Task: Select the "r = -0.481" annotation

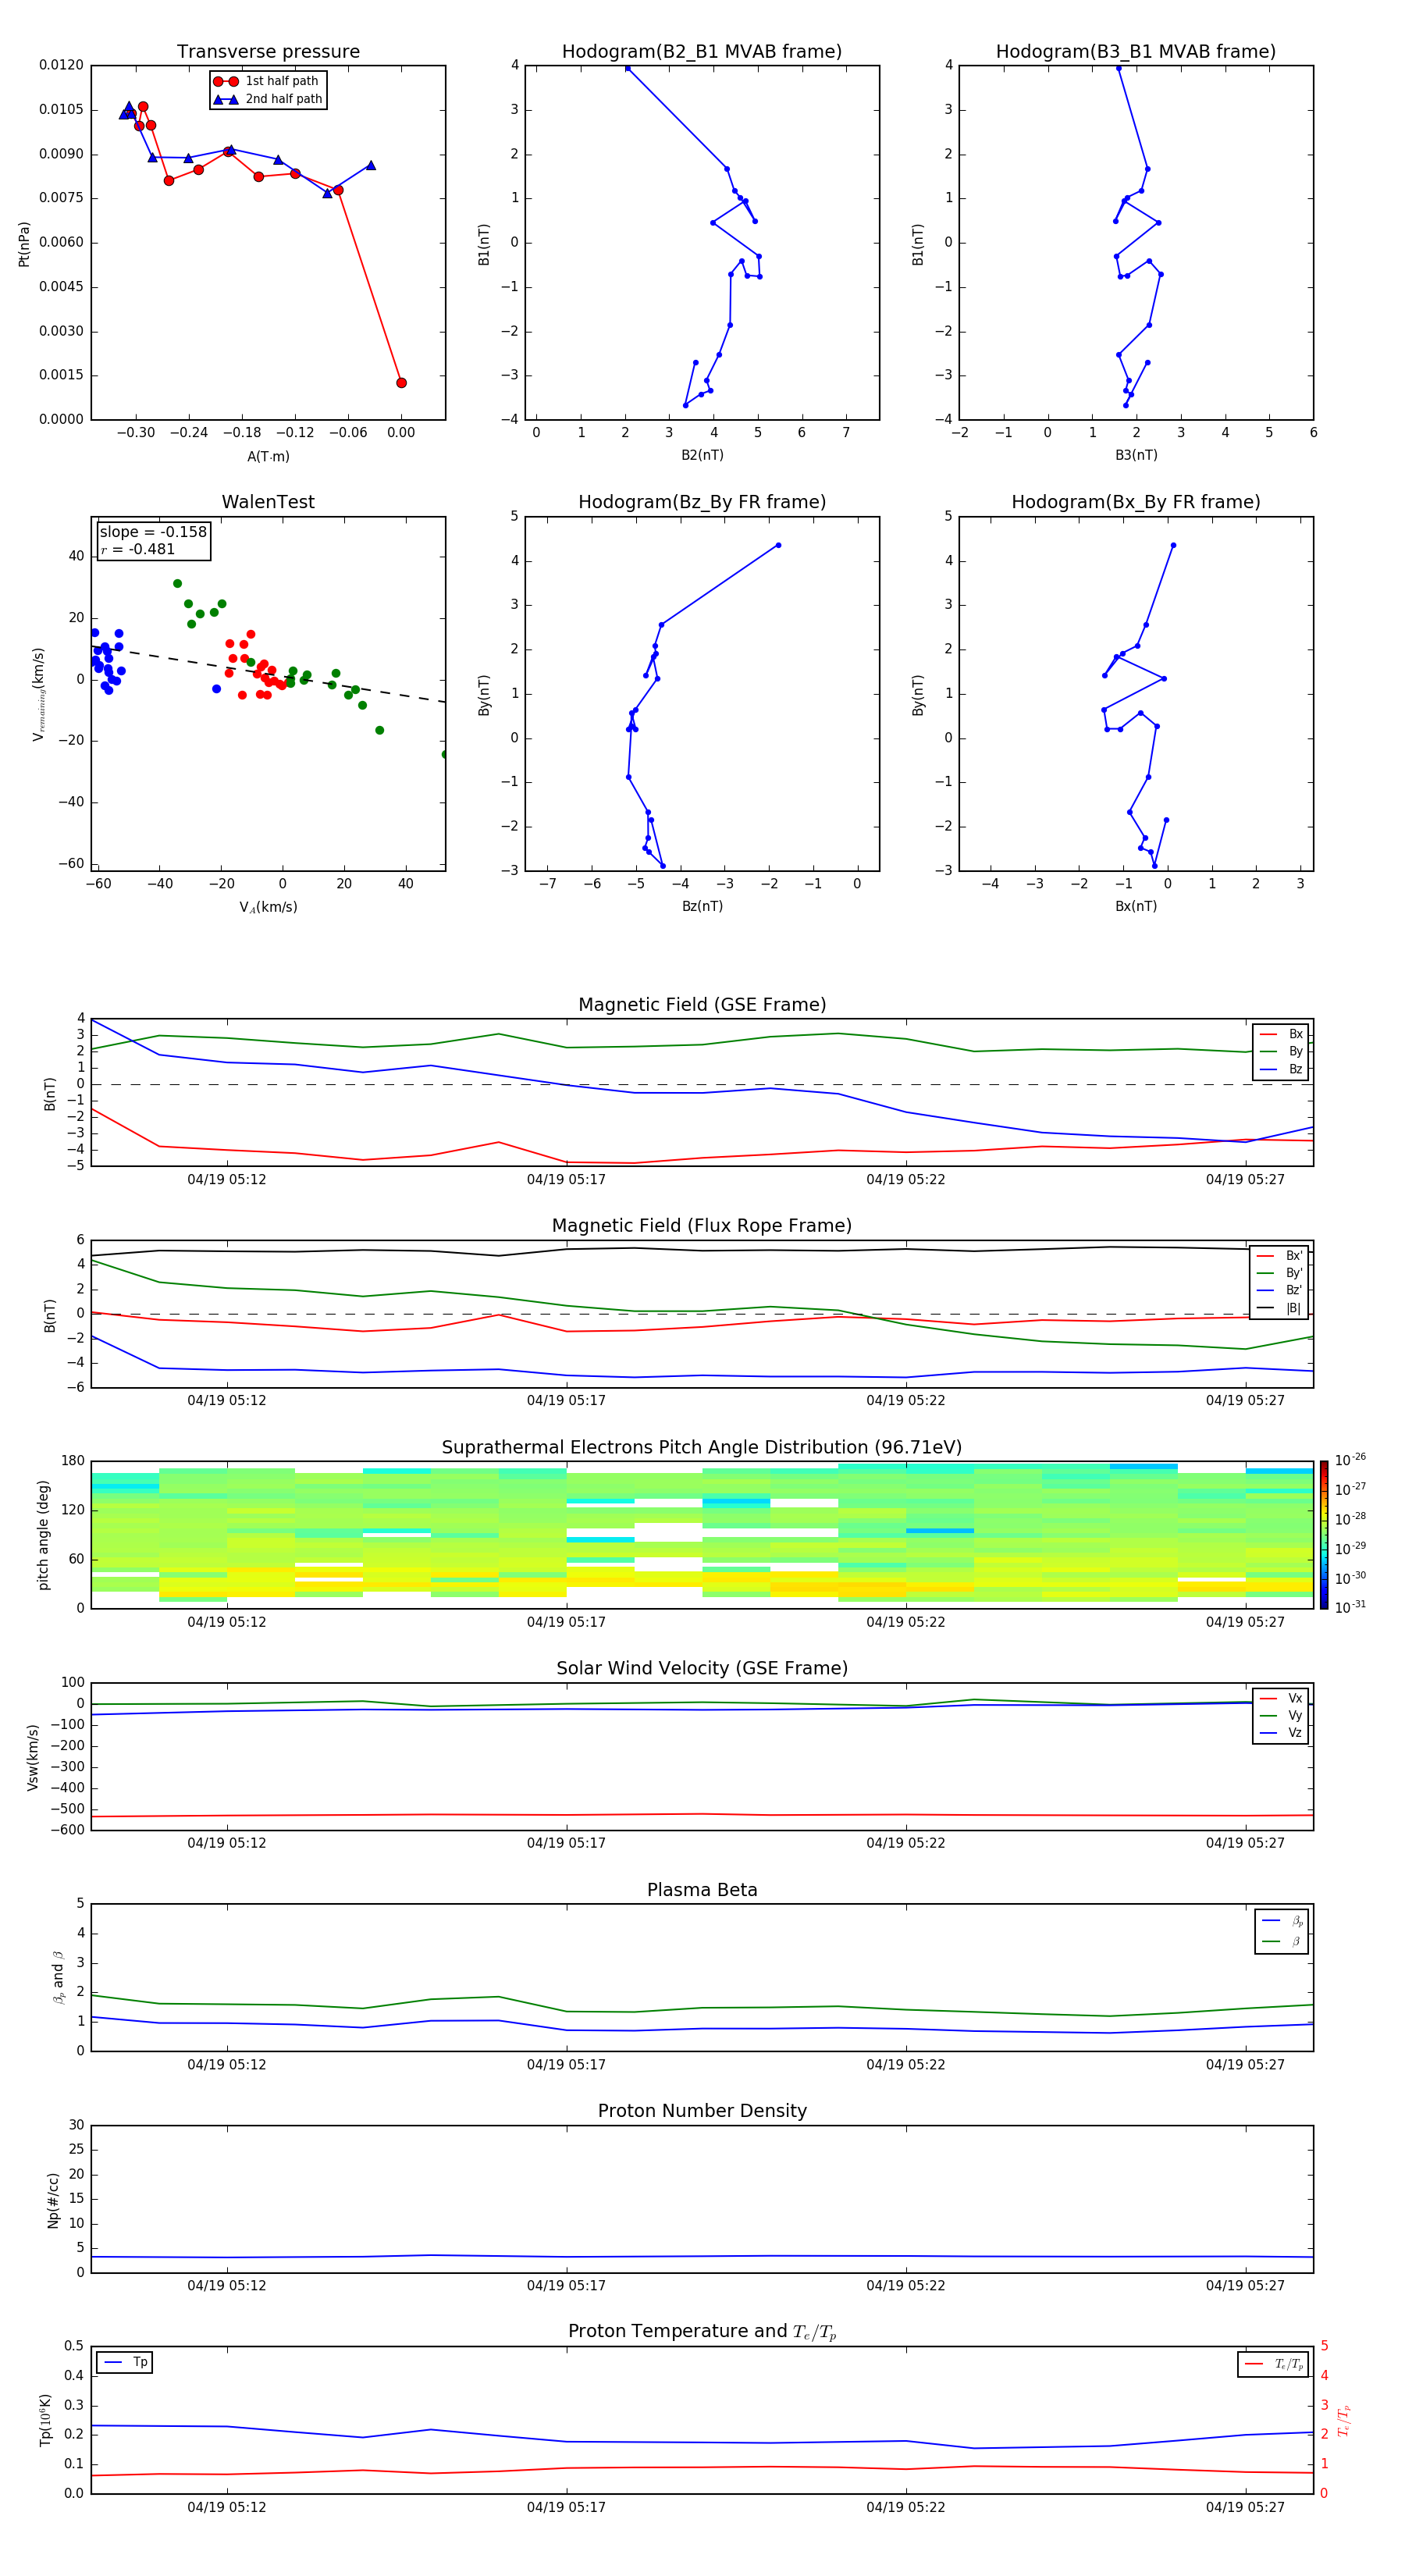Action: (138, 549)
